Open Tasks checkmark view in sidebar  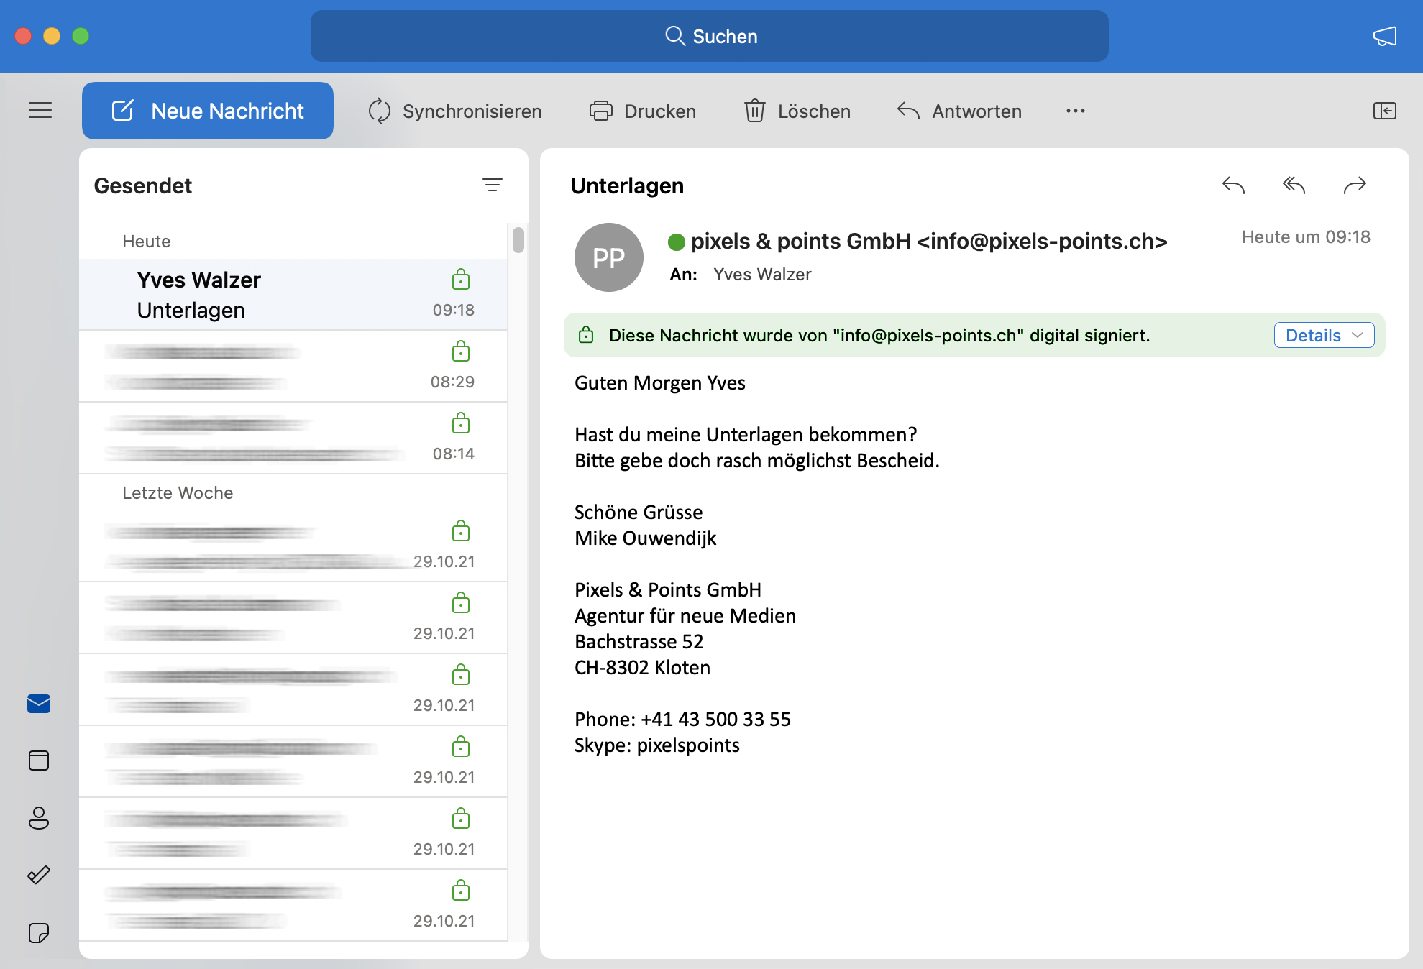coord(39,875)
